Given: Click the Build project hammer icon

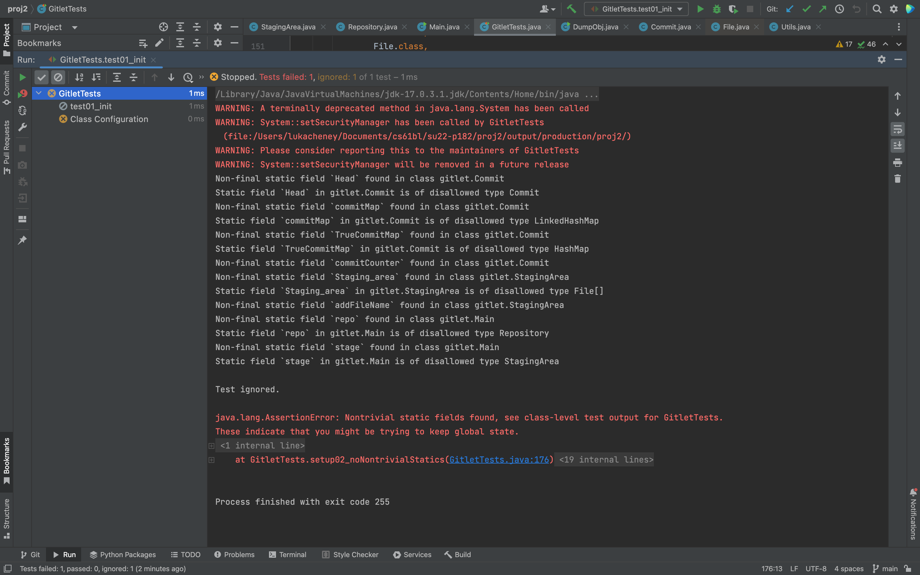Looking at the screenshot, I should 571,9.
